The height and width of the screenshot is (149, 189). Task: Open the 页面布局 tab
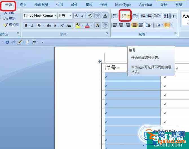41,5
